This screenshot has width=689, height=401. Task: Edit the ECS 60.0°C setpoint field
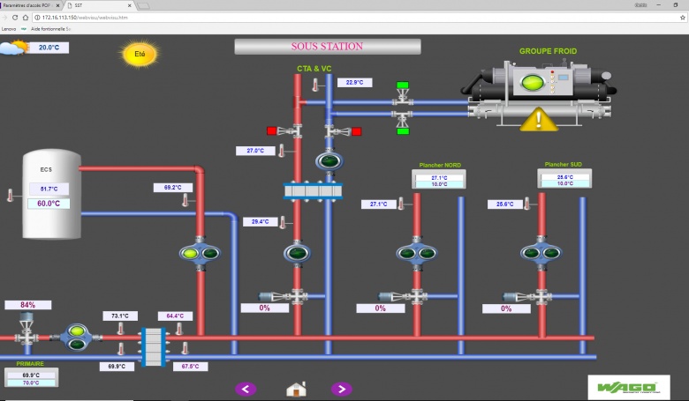point(49,204)
